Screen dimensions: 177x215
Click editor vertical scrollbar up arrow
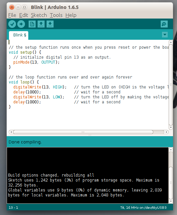[x=171, y=42]
